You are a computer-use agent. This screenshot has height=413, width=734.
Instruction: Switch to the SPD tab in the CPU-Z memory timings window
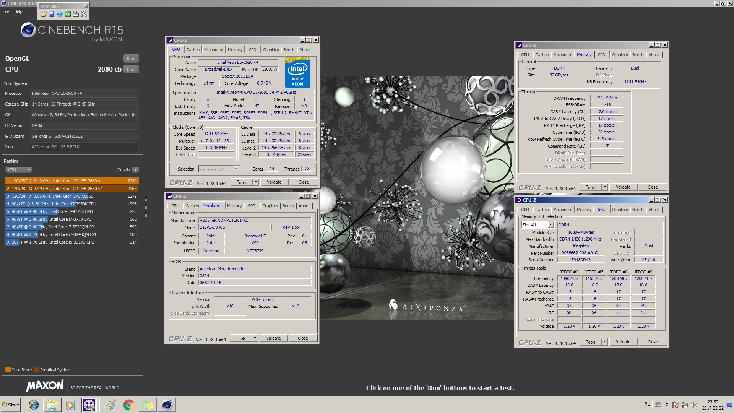click(601, 55)
